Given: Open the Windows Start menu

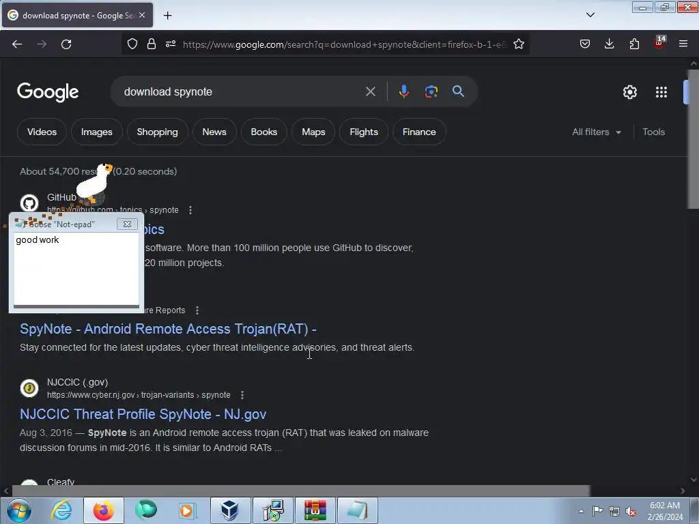Looking at the screenshot, I should click(19, 510).
